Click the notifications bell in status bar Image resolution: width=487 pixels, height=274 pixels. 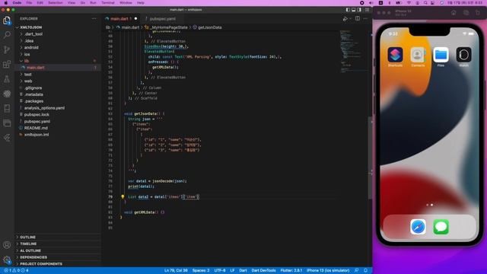coord(365,270)
